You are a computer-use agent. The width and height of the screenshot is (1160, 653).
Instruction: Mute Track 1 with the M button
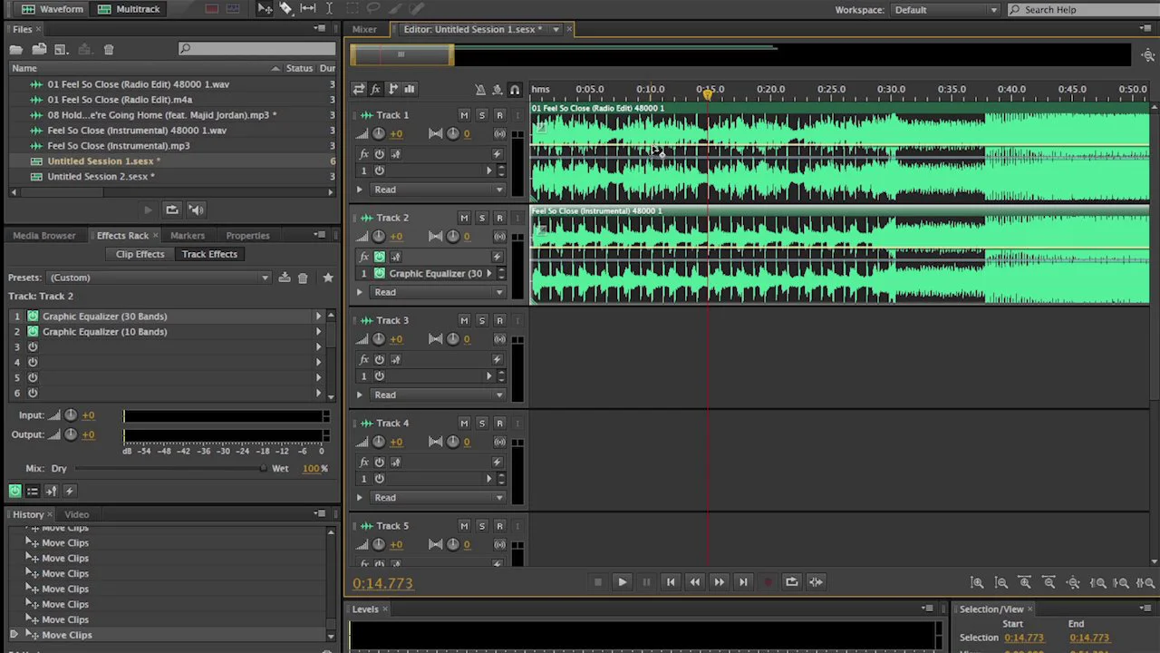(x=464, y=115)
